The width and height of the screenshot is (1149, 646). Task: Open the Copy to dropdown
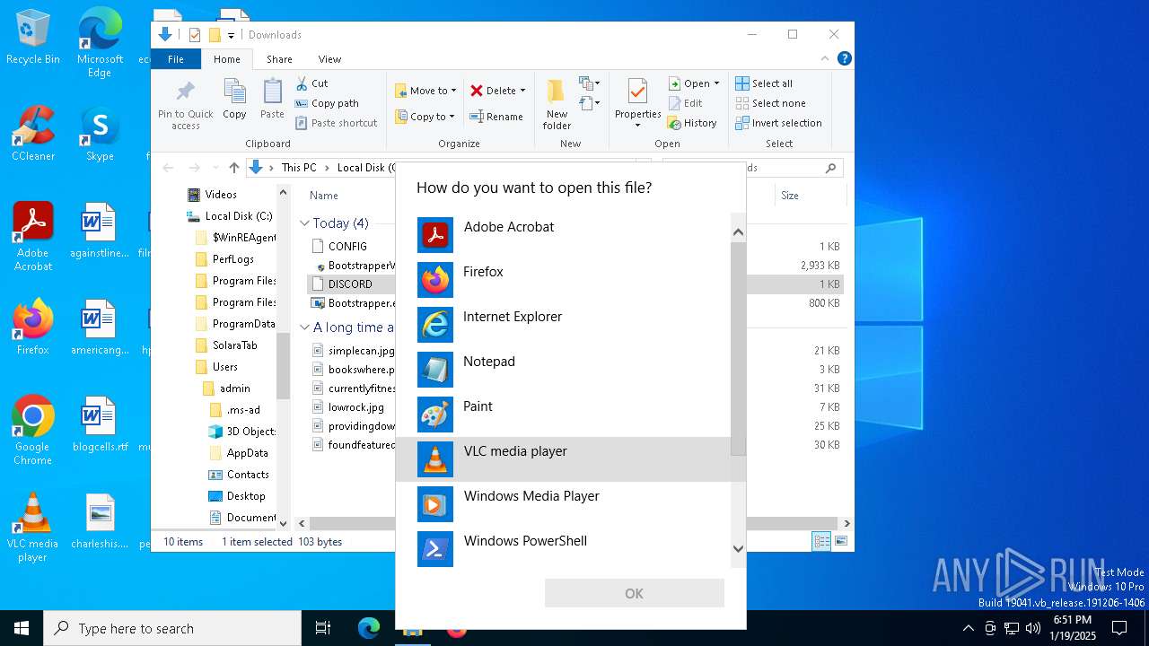point(425,117)
